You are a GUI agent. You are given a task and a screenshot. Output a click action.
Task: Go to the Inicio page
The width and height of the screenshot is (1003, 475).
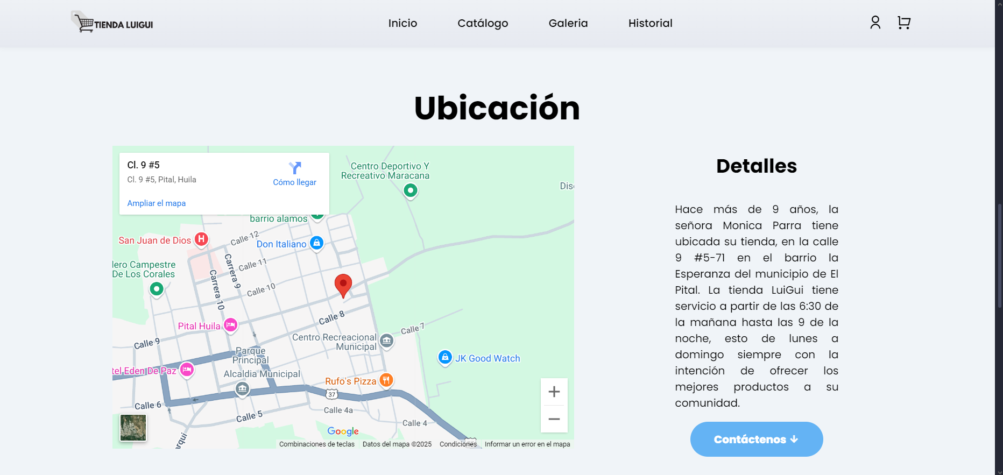tap(402, 23)
